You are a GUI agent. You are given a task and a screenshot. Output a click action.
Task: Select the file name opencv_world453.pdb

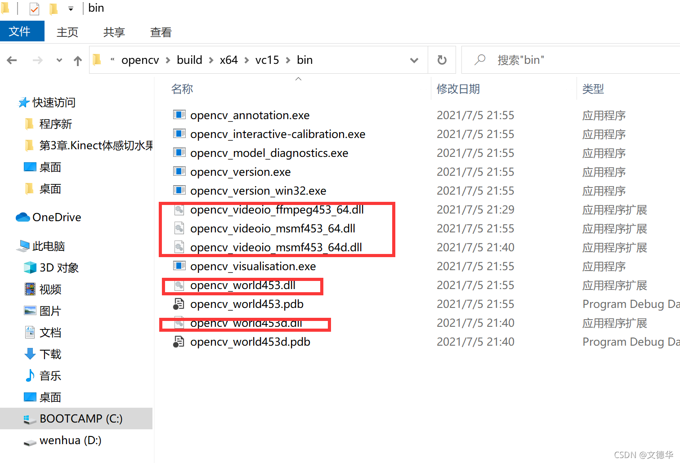point(246,304)
